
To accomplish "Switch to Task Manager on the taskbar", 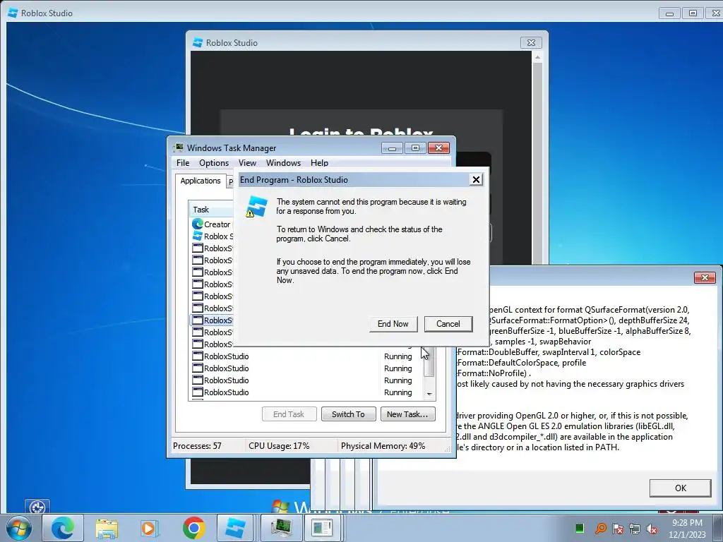I will click(x=281, y=528).
